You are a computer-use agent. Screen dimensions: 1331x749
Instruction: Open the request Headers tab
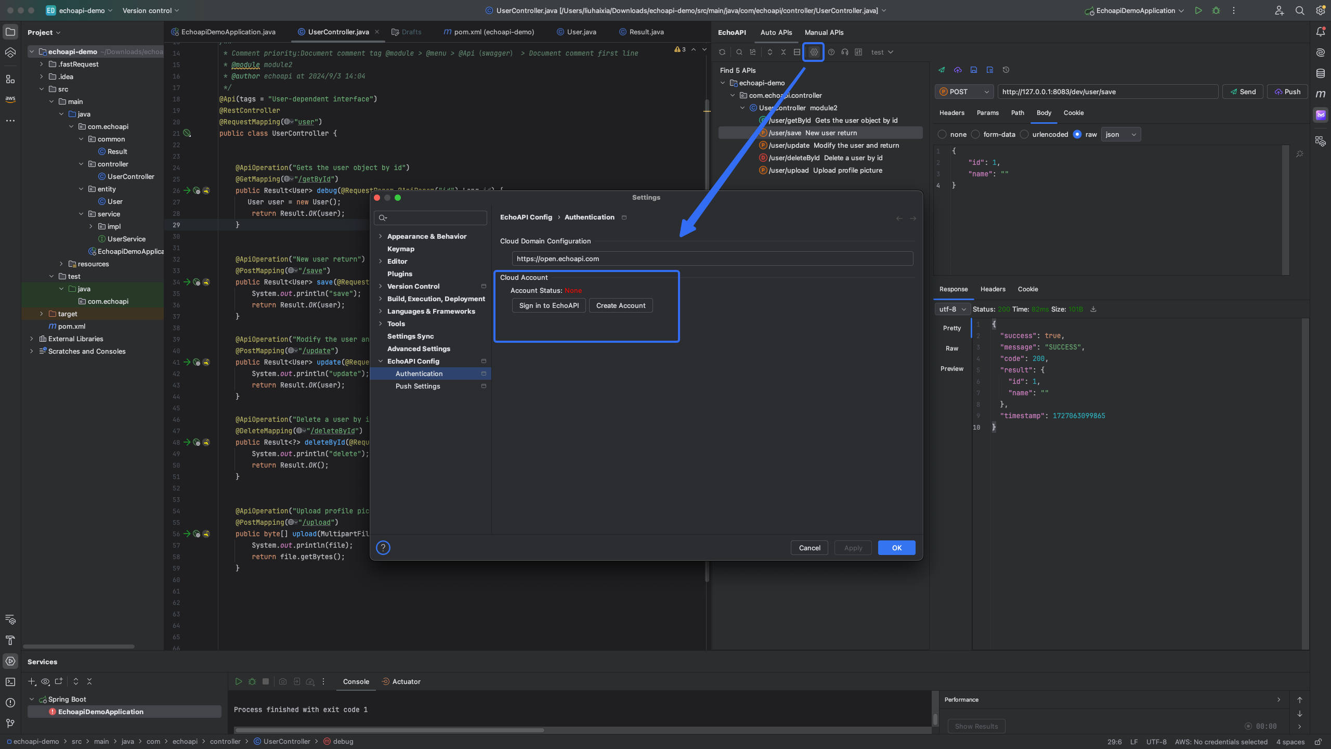click(x=951, y=113)
